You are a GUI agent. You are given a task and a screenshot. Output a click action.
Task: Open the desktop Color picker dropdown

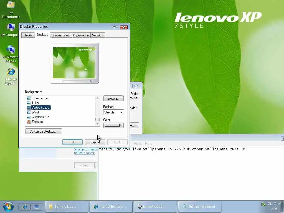(113, 125)
